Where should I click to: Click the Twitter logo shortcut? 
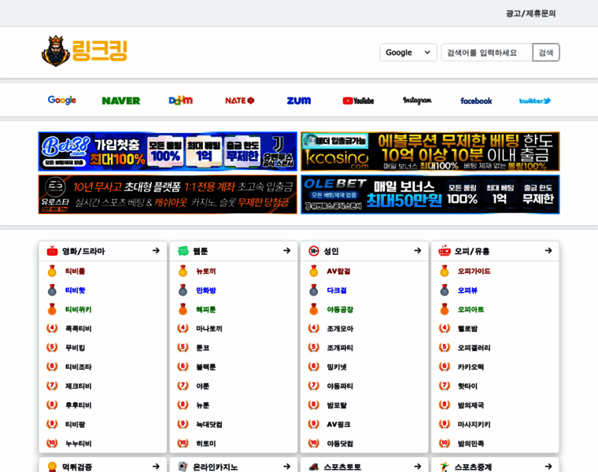pyautogui.click(x=535, y=101)
